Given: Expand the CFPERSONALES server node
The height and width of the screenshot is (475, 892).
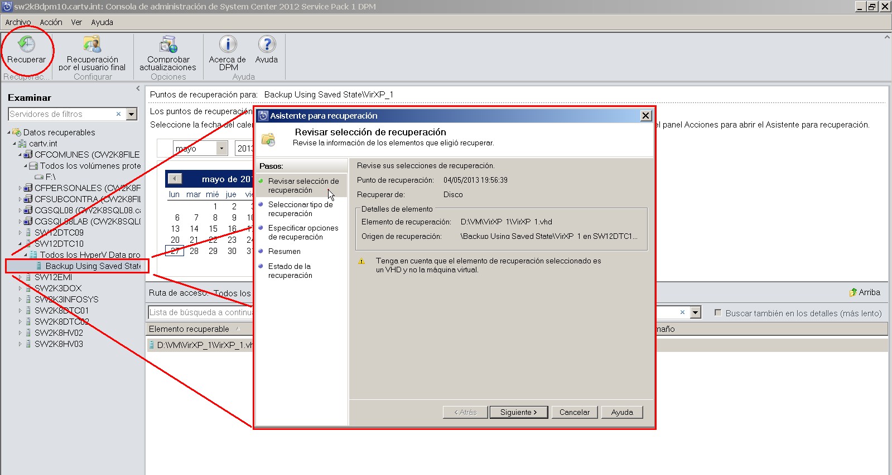Looking at the screenshot, I should pyautogui.click(x=20, y=188).
